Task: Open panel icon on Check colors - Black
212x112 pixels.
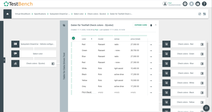Action: 202,93
